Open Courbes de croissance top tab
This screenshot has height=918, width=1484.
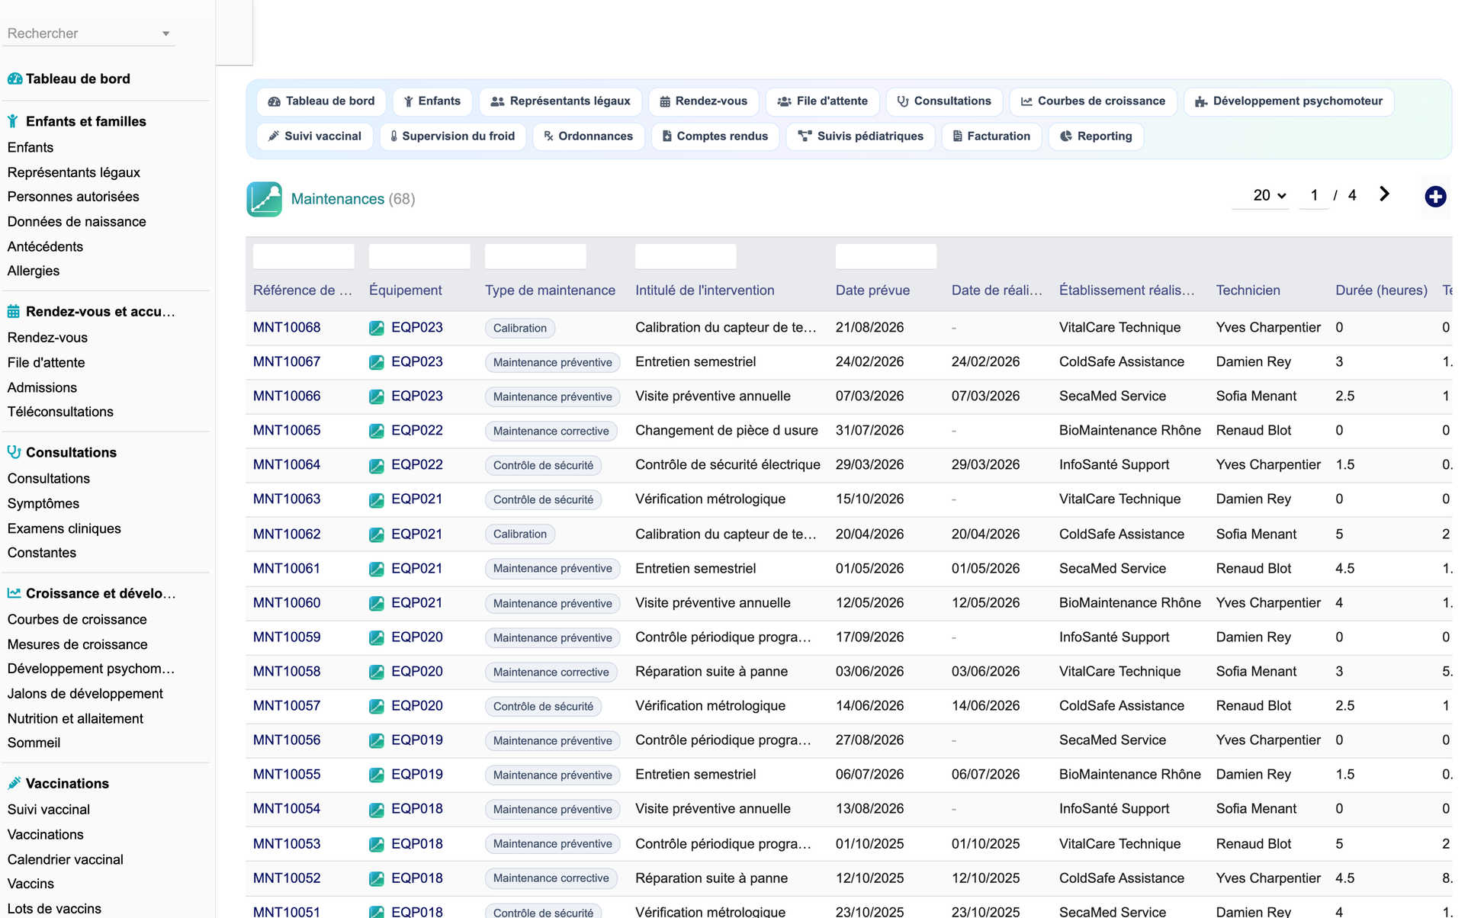[1093, 101]
